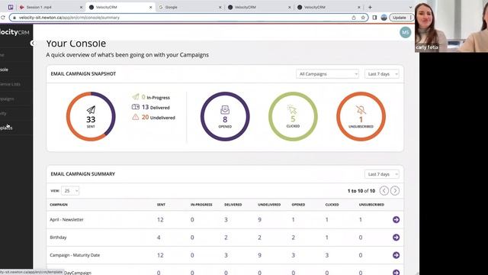488x275 pixels.
Task: Click the 20 Undelivered count
Action: pos(146,117)
